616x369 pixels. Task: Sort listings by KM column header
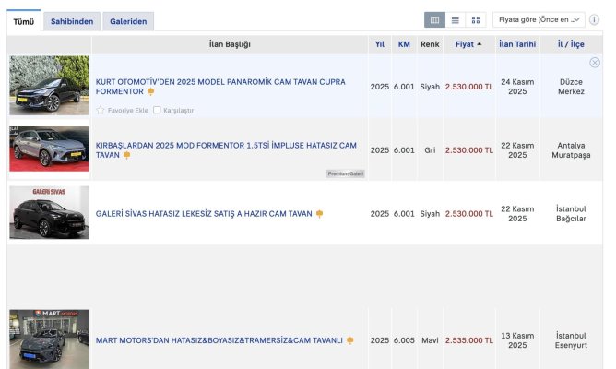(404, 44)
